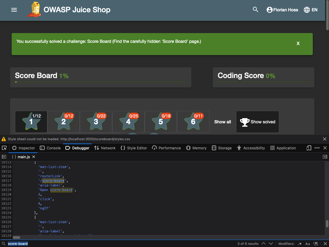Toggle the Show solved trophy button
The height and width of the screenshot is (247, 329).
point(257,122)
